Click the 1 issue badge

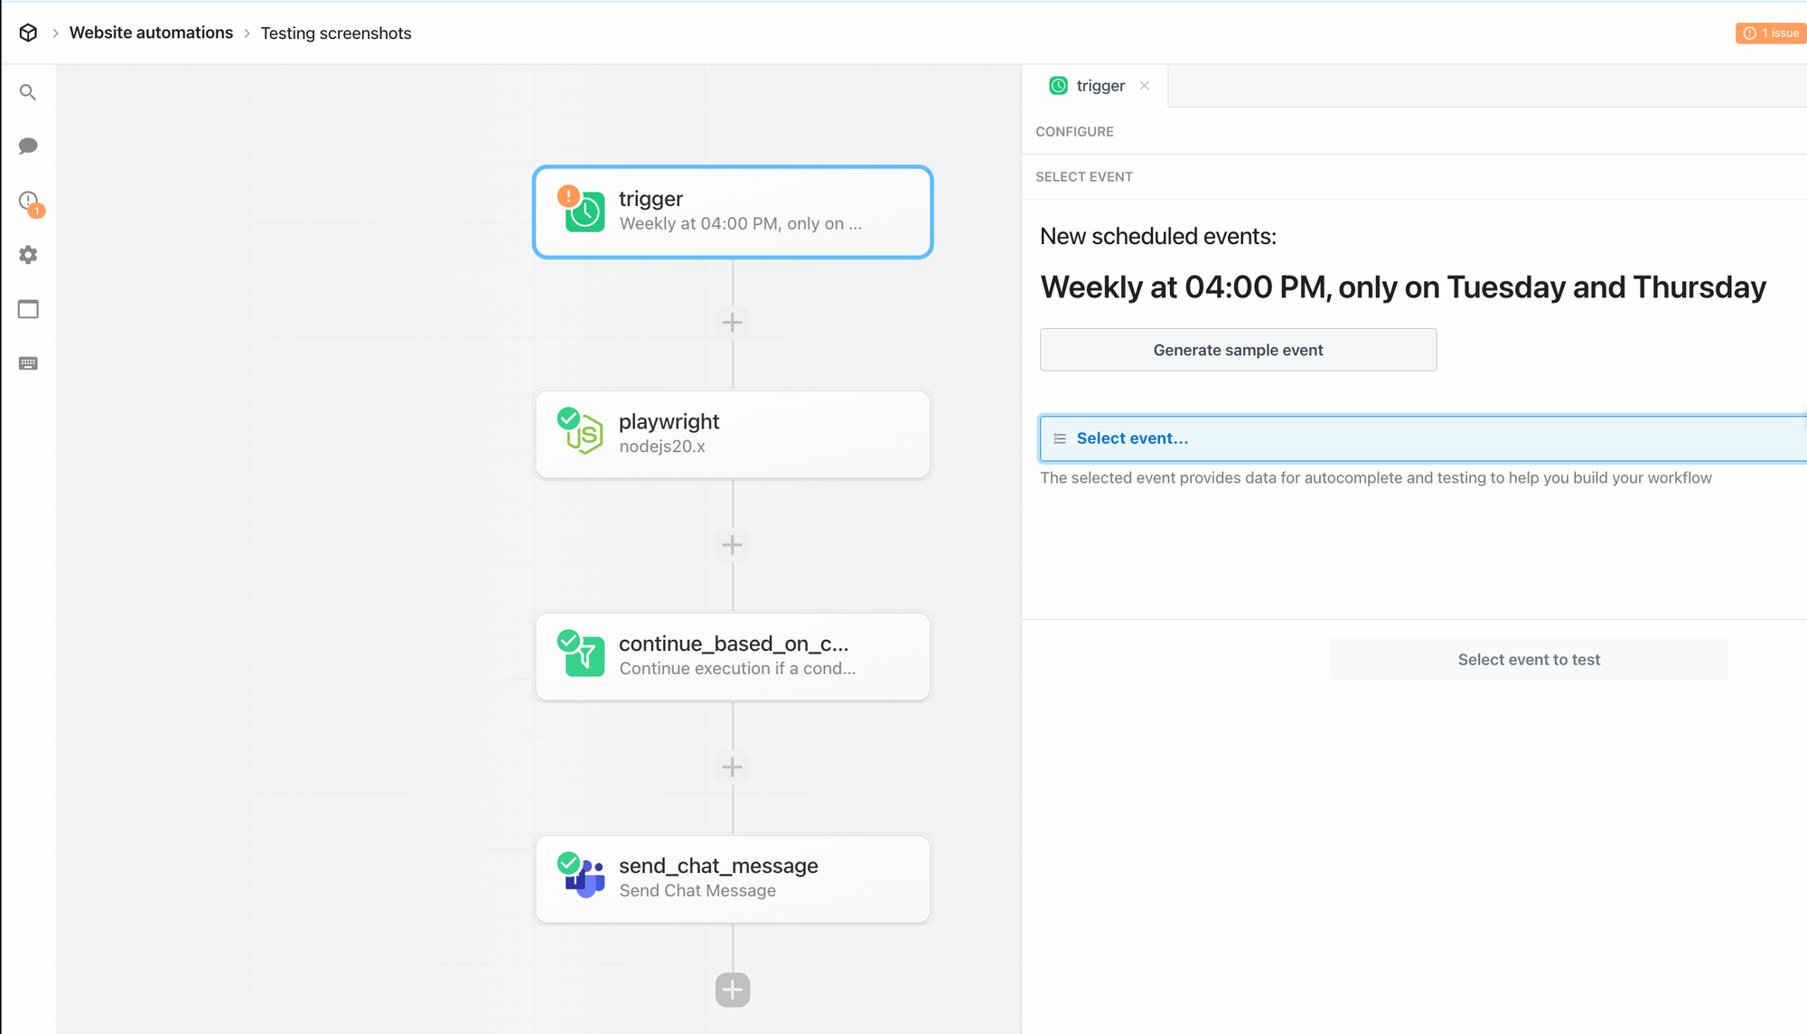click(1771, 33)
